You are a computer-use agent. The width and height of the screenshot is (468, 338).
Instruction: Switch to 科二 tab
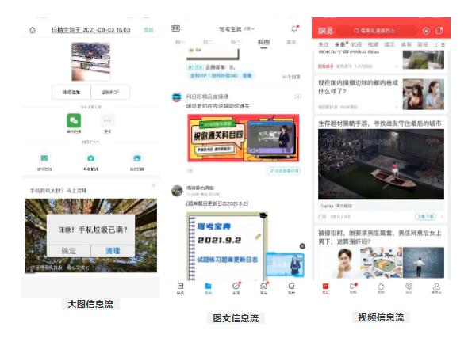(x=208, y=42)
